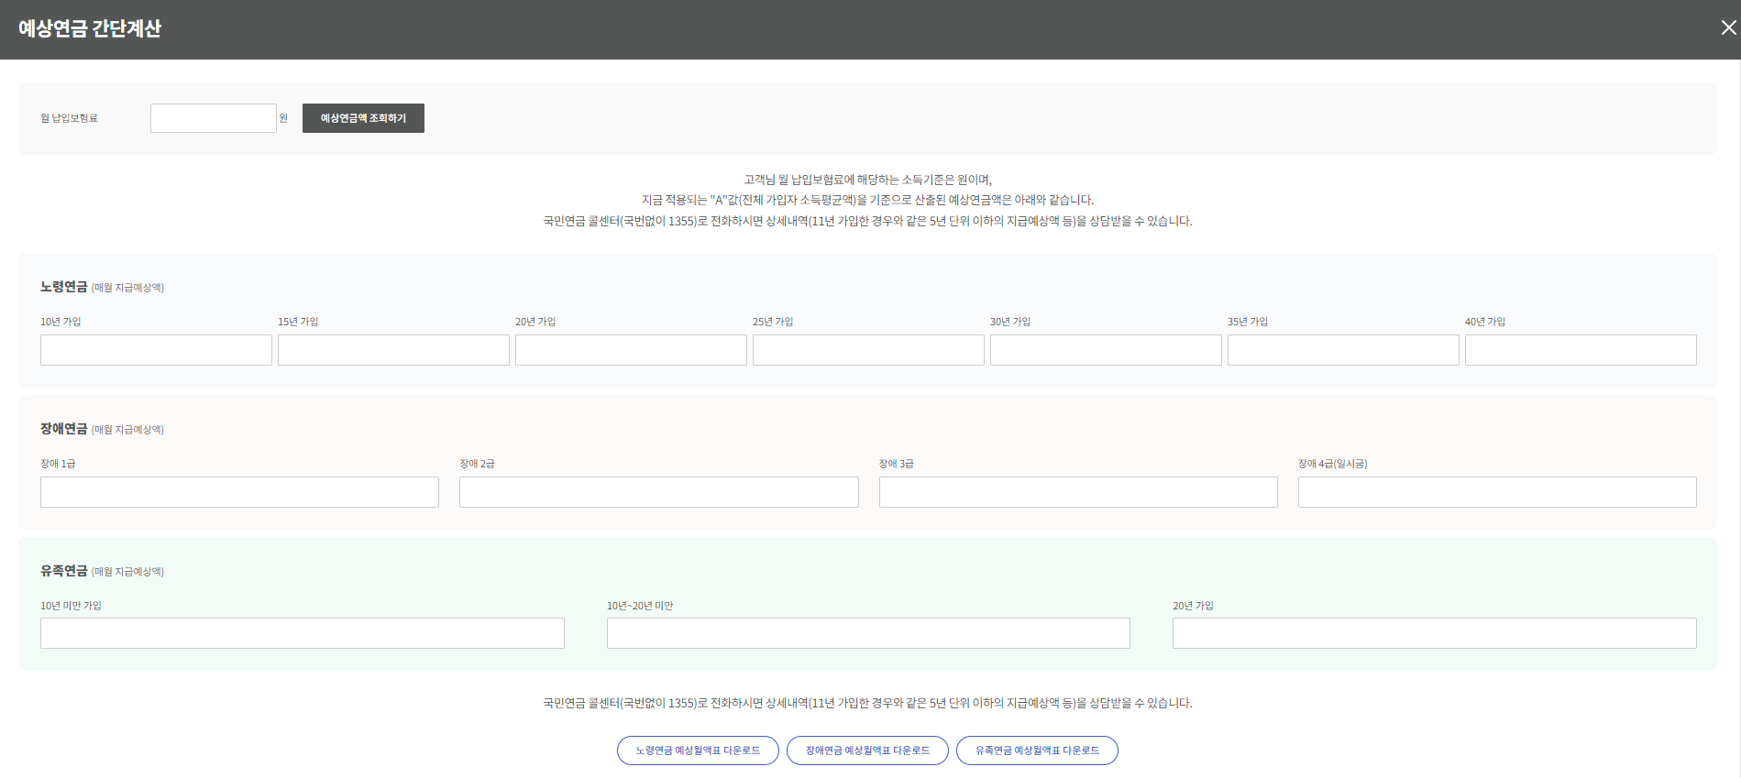The image size is (1741, 778).
Task: Click the 유족연금 section heading
Action: [x=63, y=571]
